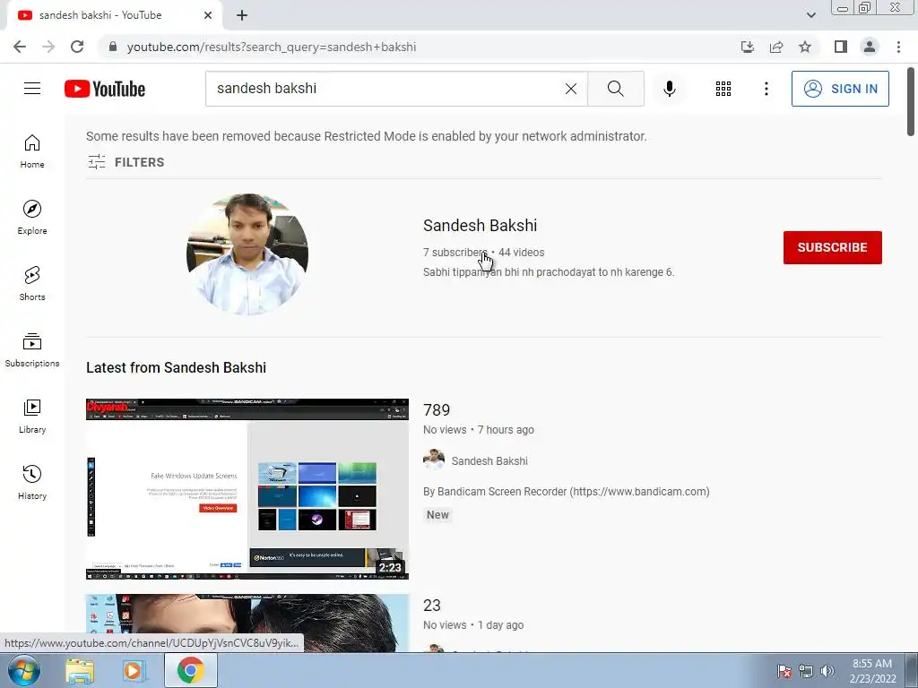918x688 pixels.
Task: Open the YouTube hamburger guide menu
Action: (x=32, y=89)
